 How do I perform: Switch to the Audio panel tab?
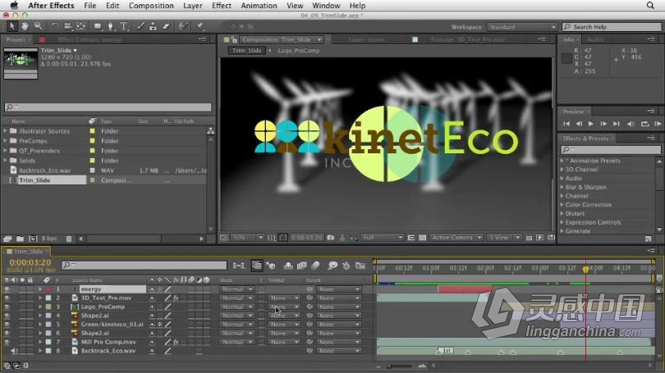point(595,39)
